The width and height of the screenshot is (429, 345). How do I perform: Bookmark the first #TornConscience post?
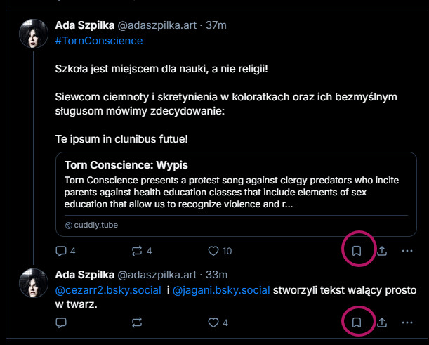pos(357,251)
